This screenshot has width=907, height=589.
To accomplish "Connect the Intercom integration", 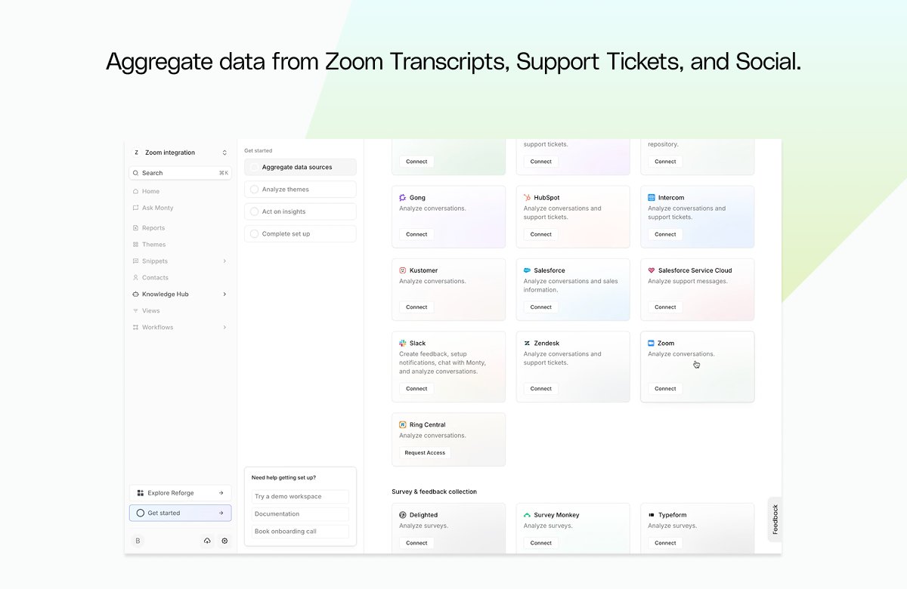I will [665, 234].
